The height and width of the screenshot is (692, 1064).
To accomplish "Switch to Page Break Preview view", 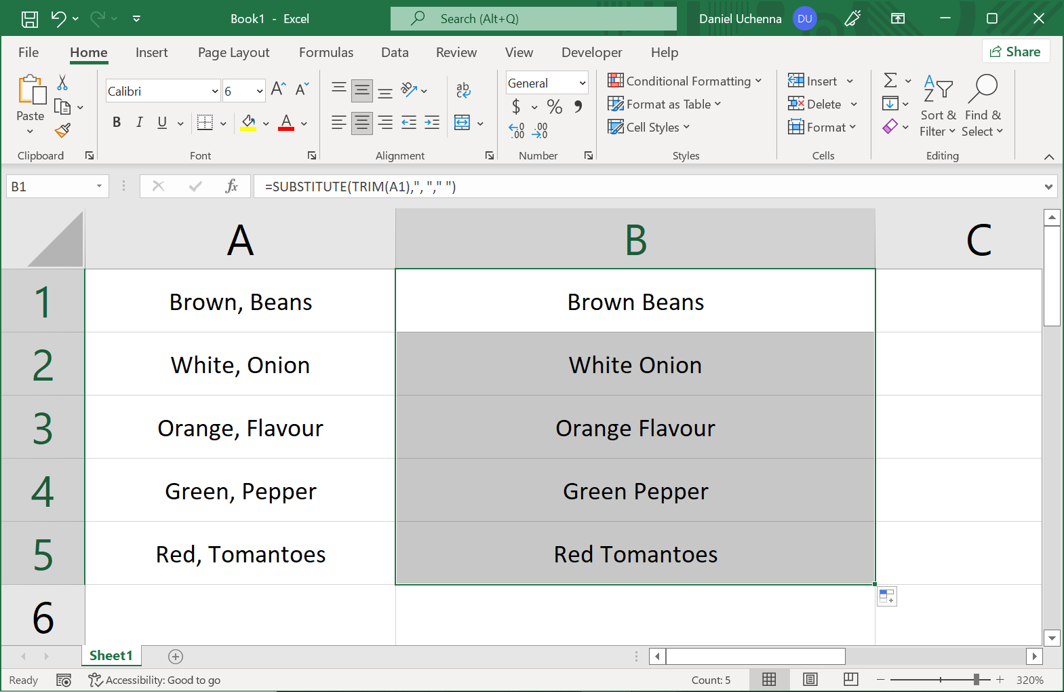I will click(851, 679).
